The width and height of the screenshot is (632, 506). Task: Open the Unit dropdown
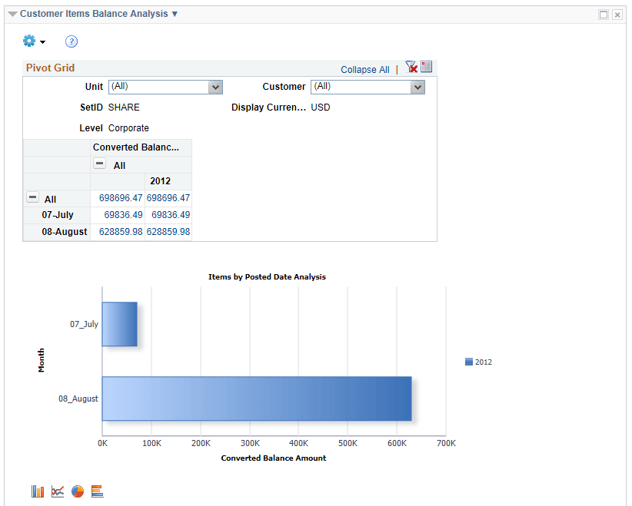click(x=215, y=87)
